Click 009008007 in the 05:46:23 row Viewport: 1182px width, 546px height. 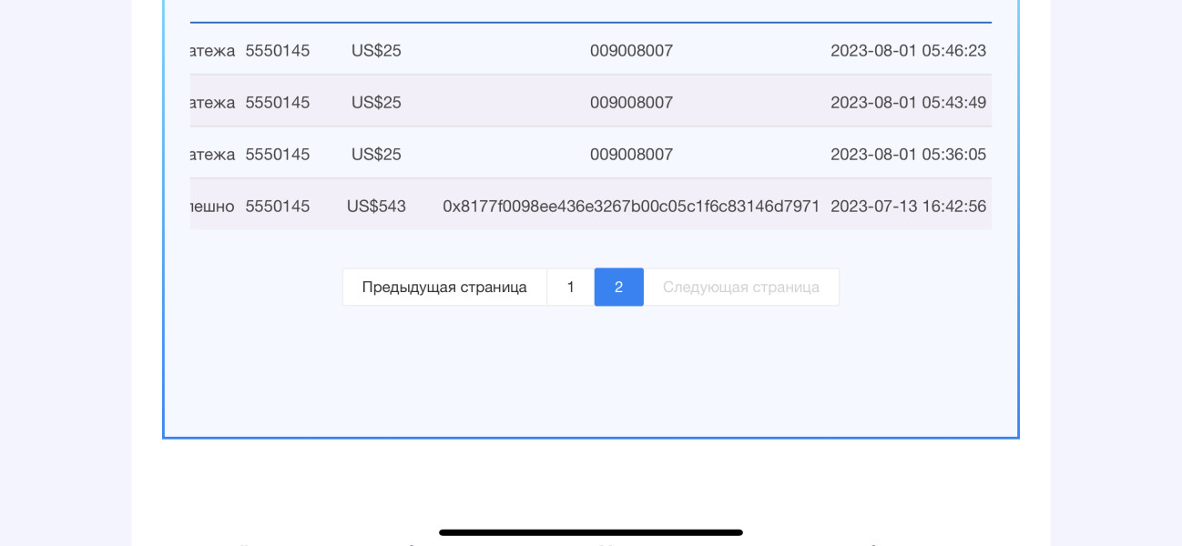(x=631, y=50)
